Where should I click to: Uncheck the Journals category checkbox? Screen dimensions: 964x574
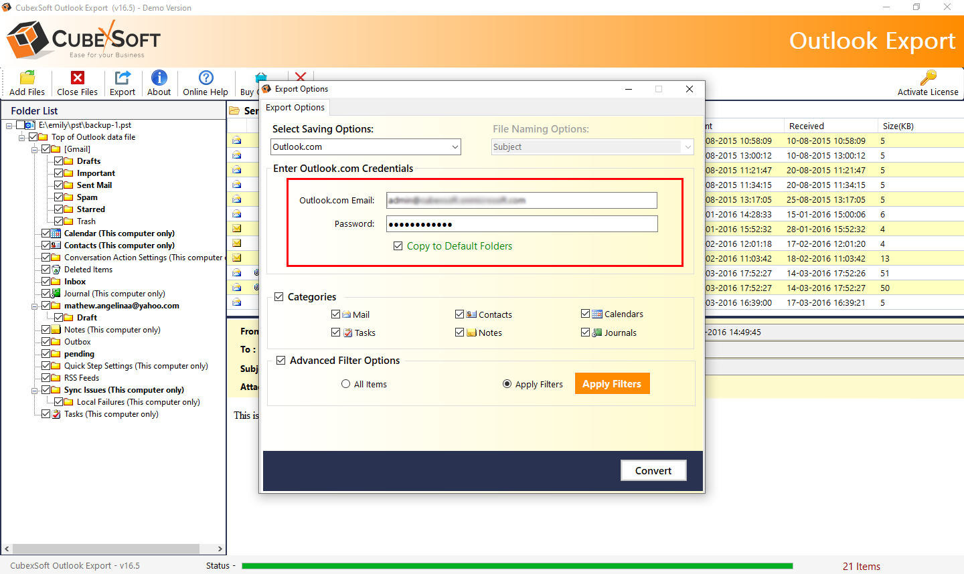click(x=586, y=332)
